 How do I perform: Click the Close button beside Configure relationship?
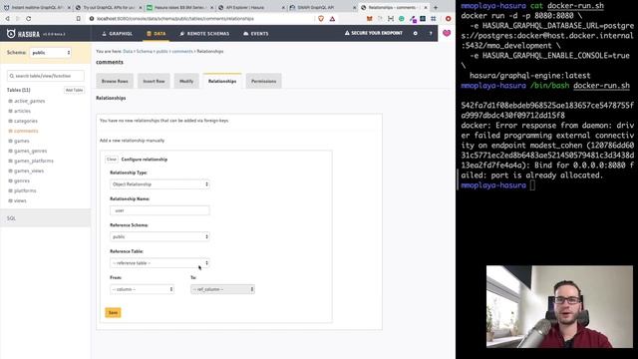tap(112, 160)
